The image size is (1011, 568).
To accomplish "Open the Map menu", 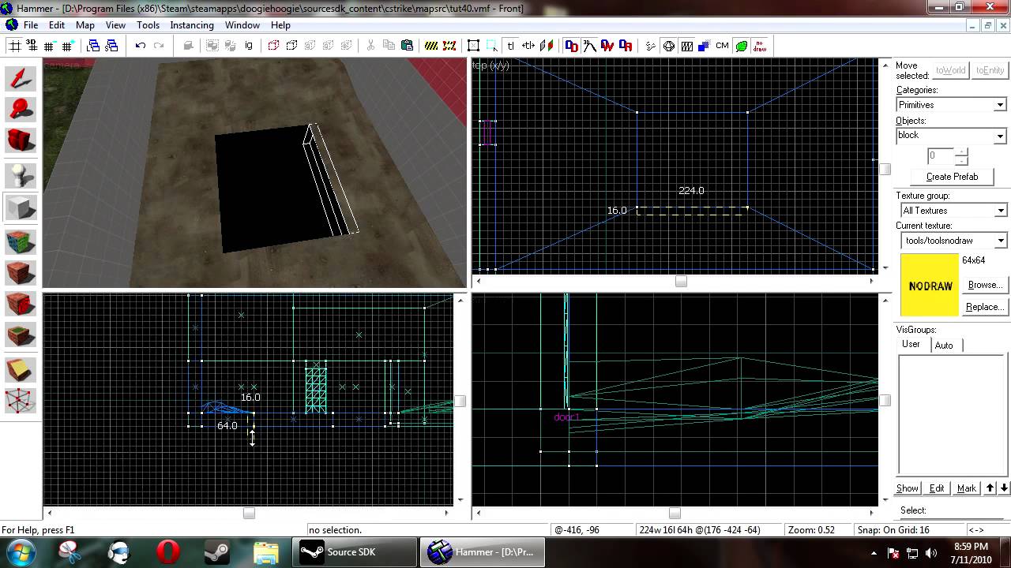I will point(85,25).
